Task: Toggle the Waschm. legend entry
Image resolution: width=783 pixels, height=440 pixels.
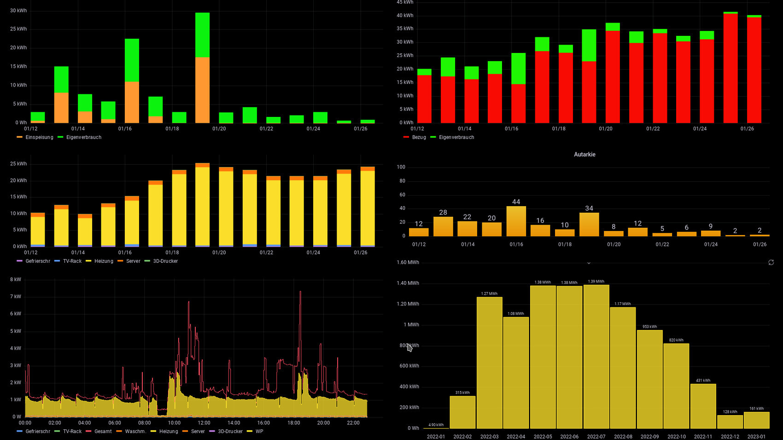Action: (135, 431)
